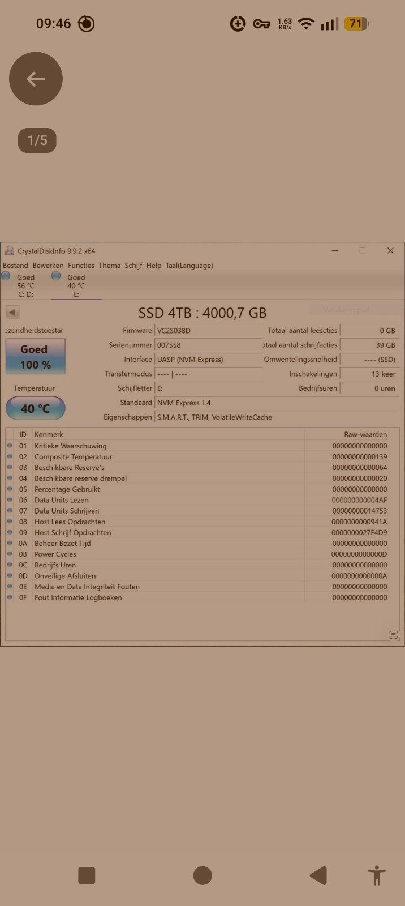Click raw value 0000000027F4D9
Viewport: 405px width, 906px height.
tap(359, 532)
